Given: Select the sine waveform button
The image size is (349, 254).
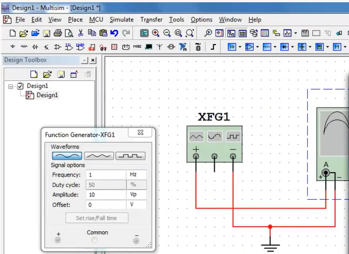Looking at the screenshot, I should point(67,156).
